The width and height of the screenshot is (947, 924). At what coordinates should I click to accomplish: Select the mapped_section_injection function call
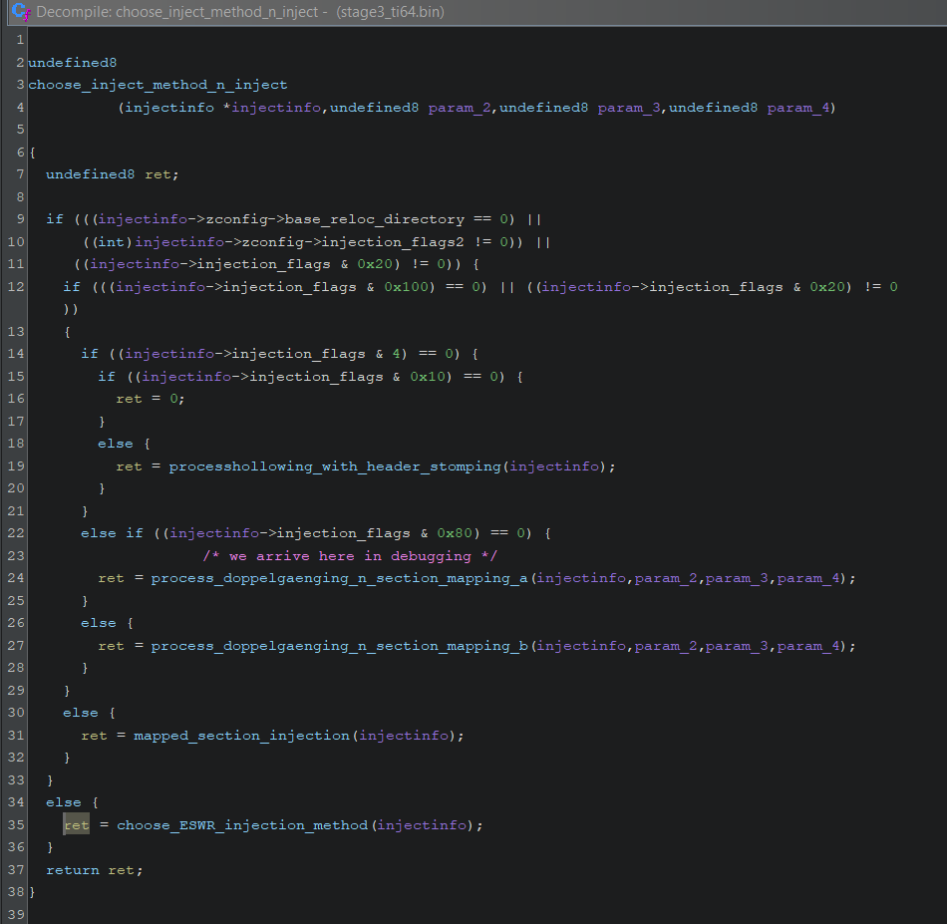pos(241,736)
